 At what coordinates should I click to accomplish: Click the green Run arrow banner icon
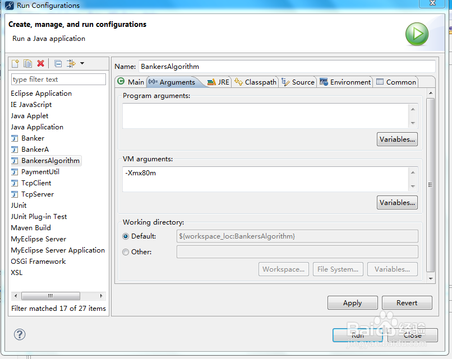(417, 34)
